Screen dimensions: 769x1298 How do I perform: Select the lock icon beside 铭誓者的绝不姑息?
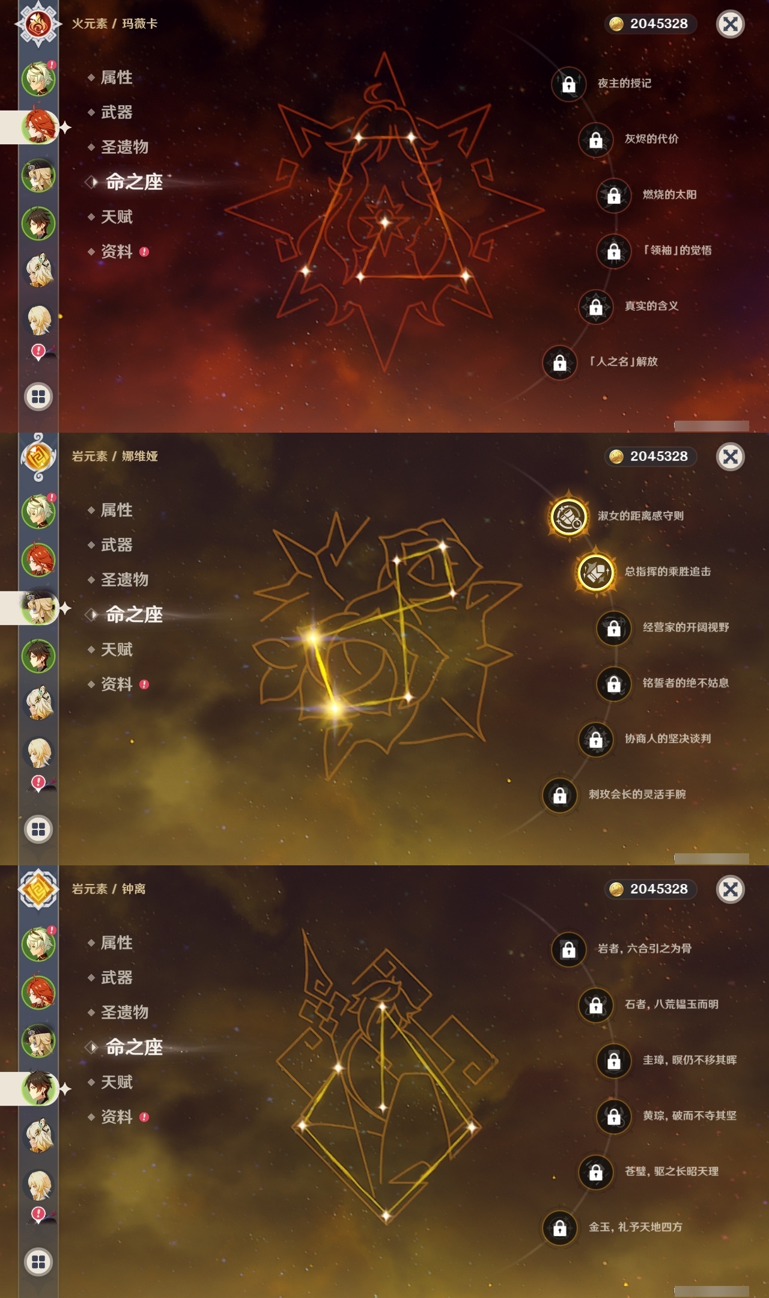pyautogui.click(x=613, y=683)
